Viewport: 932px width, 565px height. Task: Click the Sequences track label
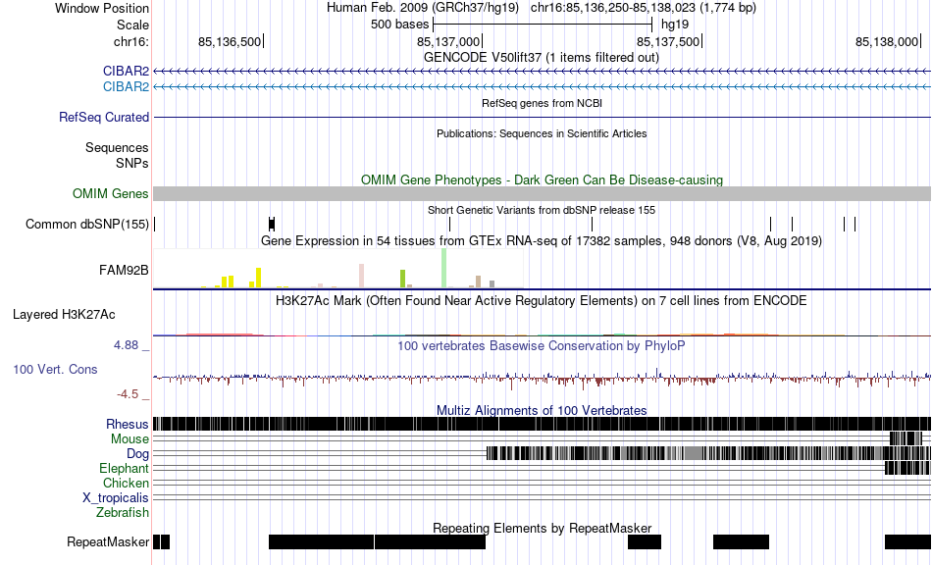tap(117, 147)
